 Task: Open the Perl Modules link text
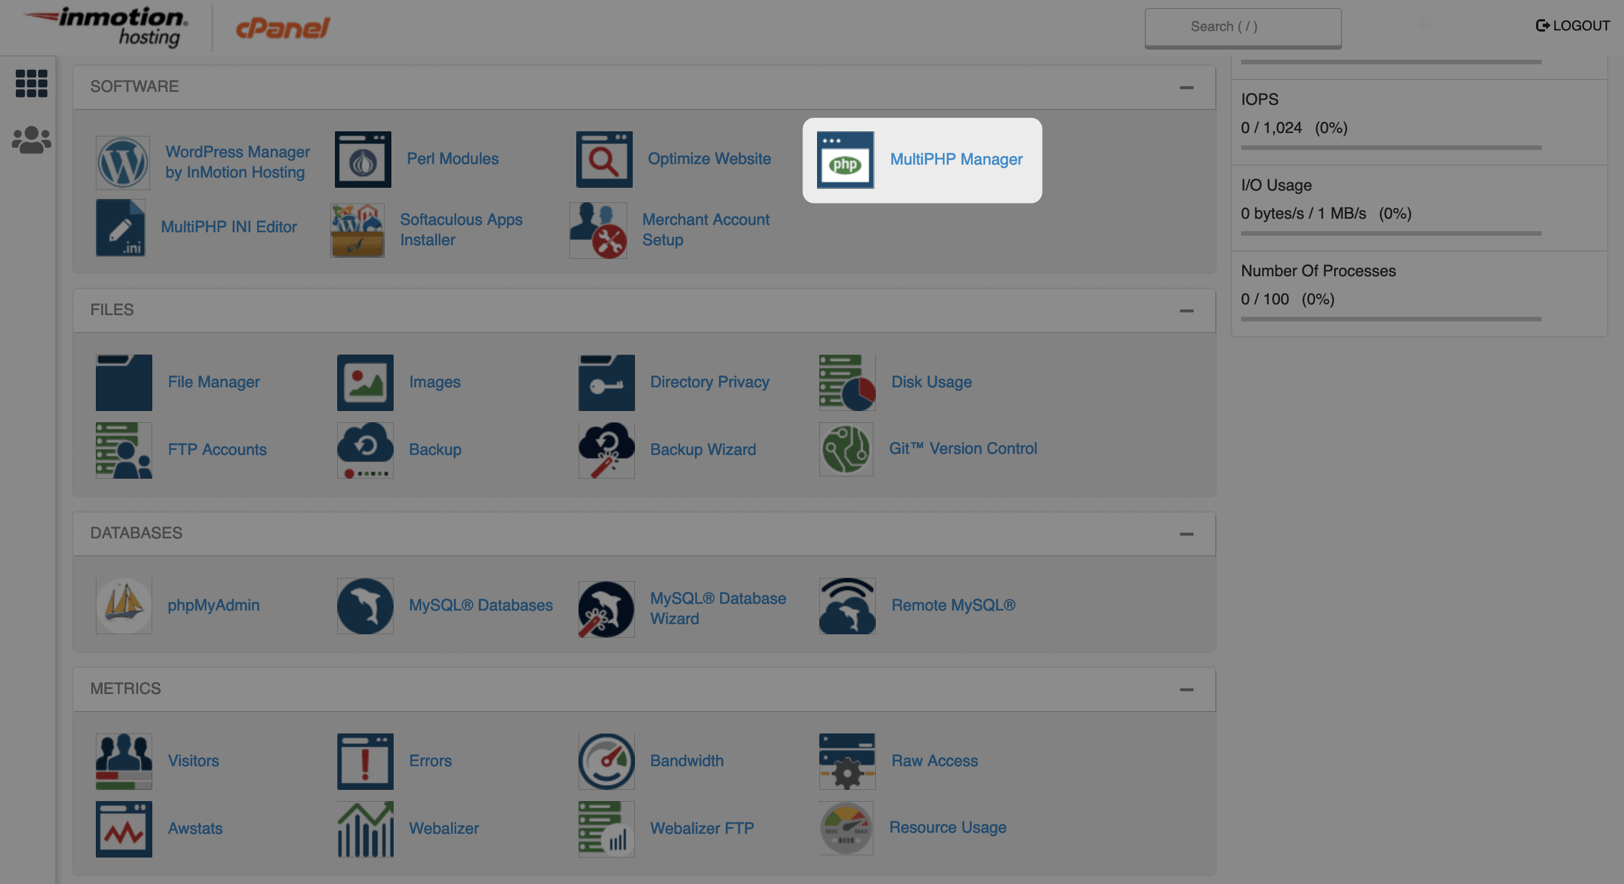pyautogui.click(x=452, y=159)
